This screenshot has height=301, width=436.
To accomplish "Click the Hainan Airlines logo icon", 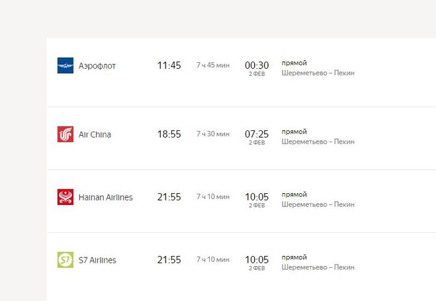I will [x=65, y=197].
